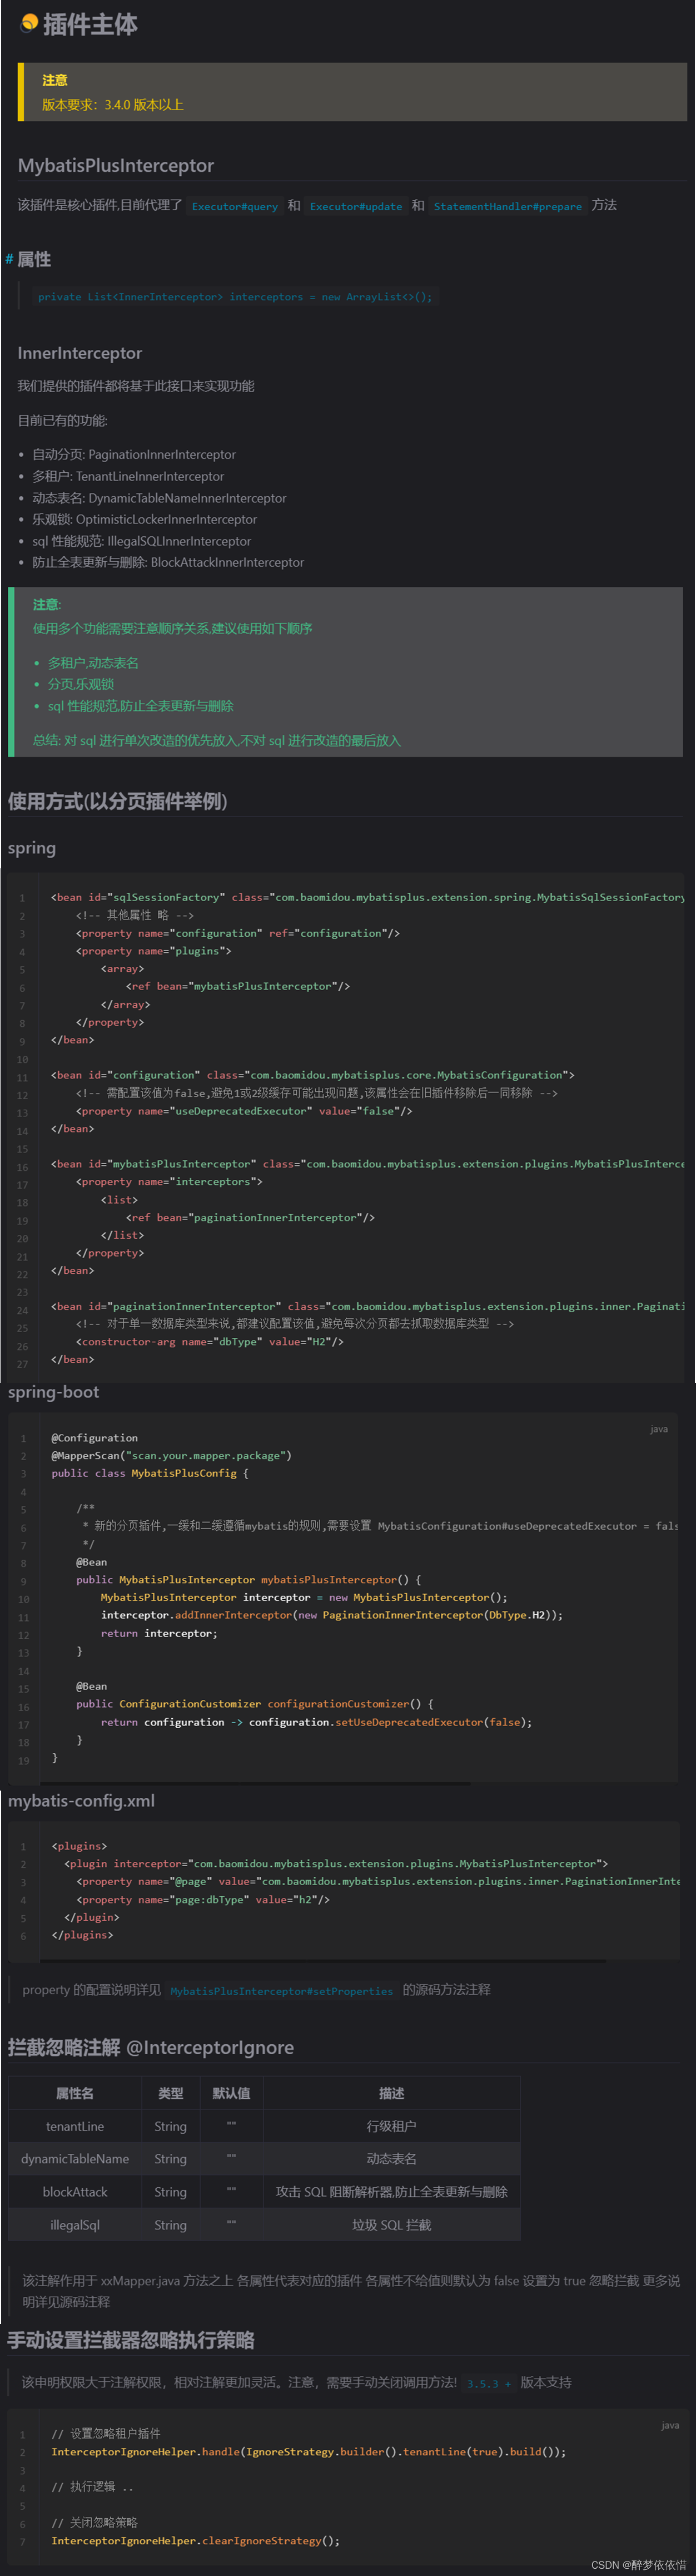Click the java label on the InterceptorIgnoreHelper code block
696x2576 pixels.
click(670, 2425)
